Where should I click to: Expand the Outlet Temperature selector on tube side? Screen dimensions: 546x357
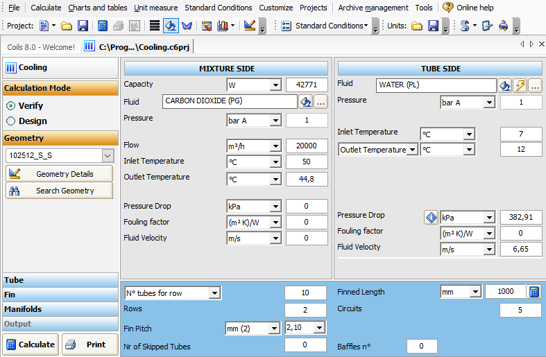click(x=412, y=150)
